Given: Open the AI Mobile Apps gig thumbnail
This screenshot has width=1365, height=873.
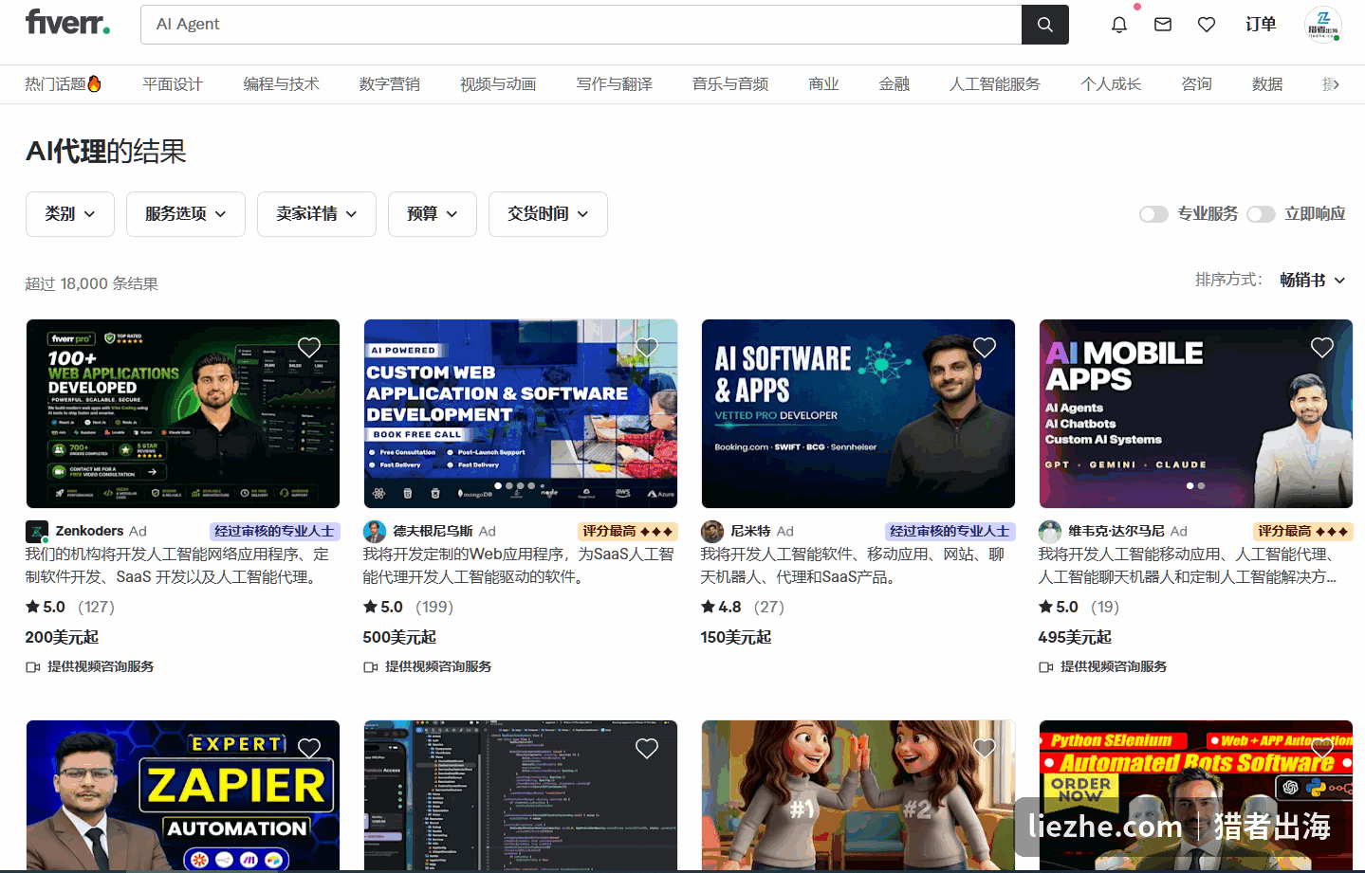Looking at the screenshot, I should point(1195,414).
